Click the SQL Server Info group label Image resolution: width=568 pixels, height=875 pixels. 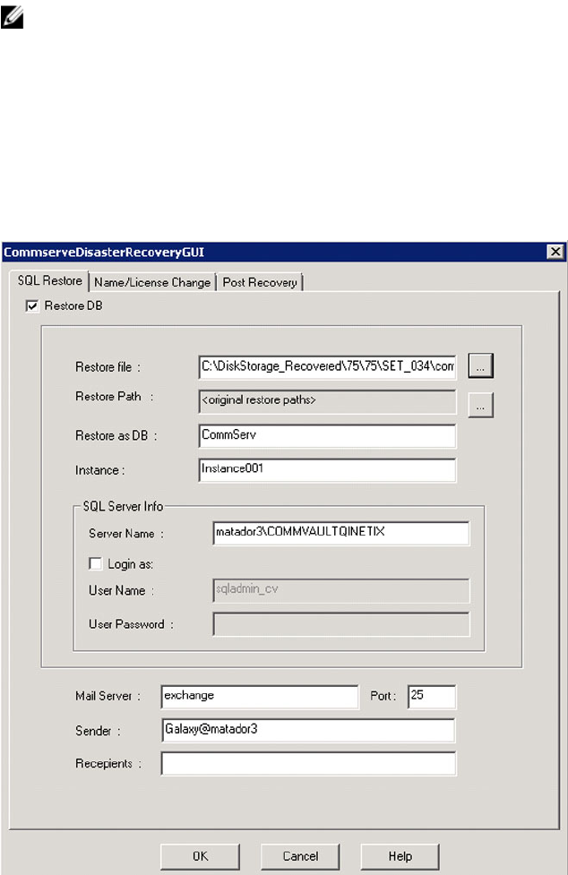click(123, 506)
